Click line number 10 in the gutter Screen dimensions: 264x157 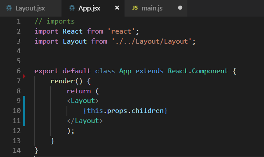(17, 111)
